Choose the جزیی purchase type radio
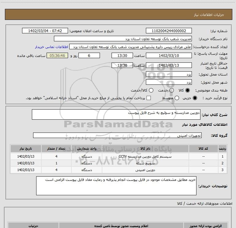Image resolution: width=236 pixels, height=228 pixels. coord(195,98)
